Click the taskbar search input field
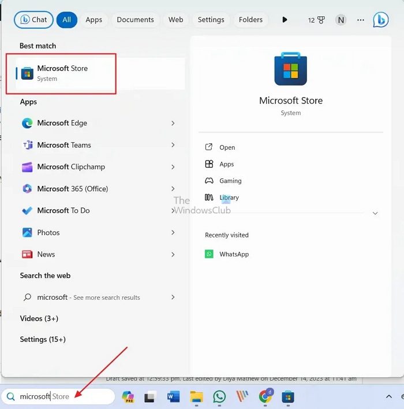Image resolution: width=404 pixels, height=409 pixels. (x=58, y=396)
